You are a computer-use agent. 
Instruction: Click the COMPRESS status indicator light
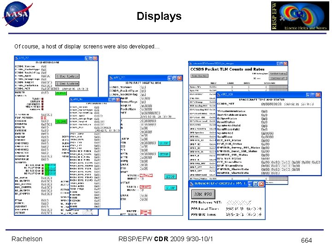pos(42,104)
